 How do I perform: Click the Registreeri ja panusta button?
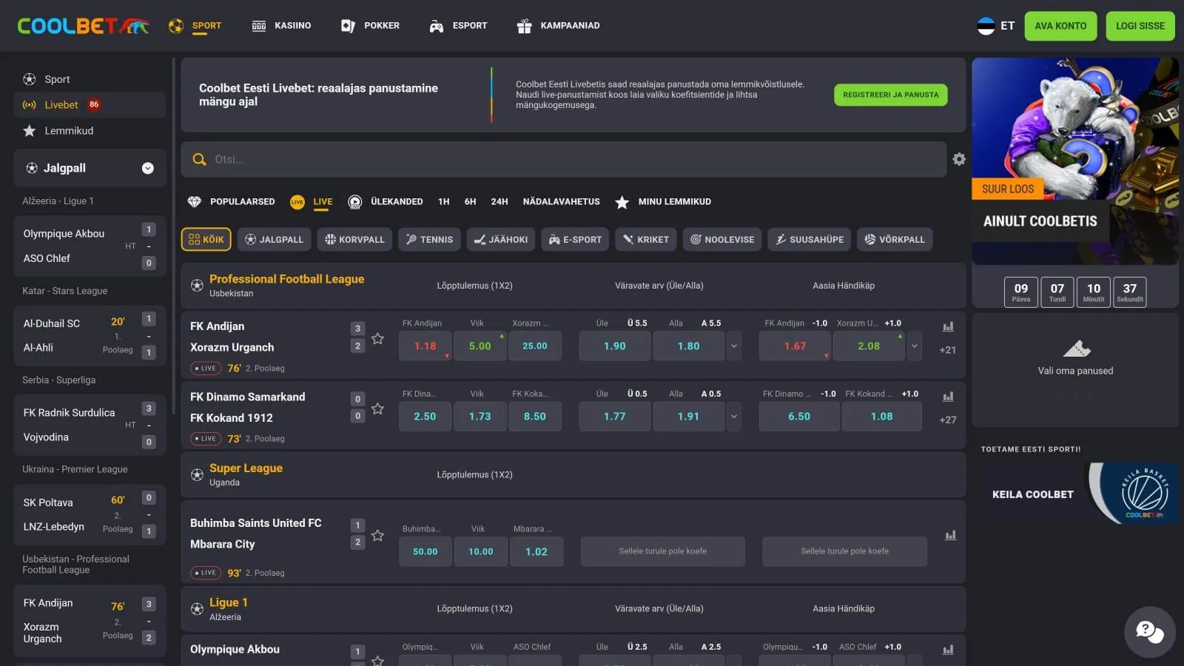pyautogui.click(x=890, y=95)
